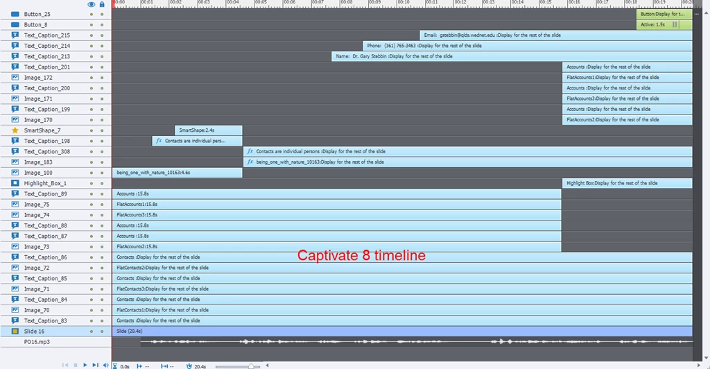Play the slide timeline
The height and width of the screenshot is (369, 710).
(x=85, y=365)
